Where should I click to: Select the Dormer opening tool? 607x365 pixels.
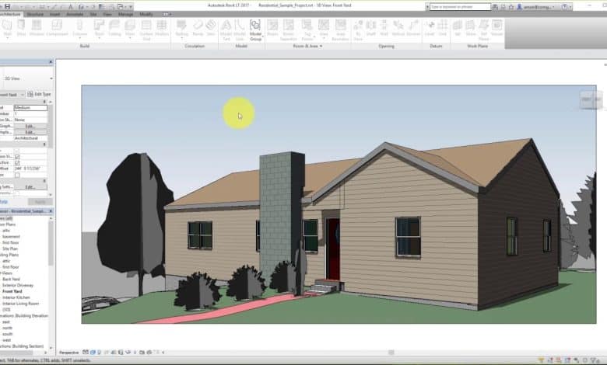pyautogui.click(x=413, y=29)
